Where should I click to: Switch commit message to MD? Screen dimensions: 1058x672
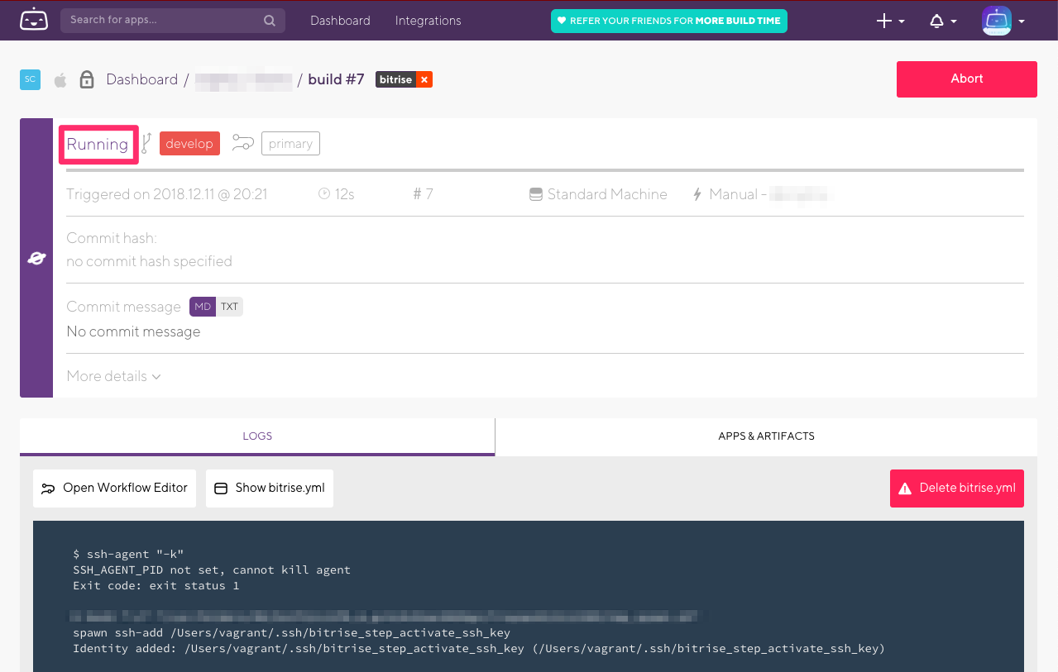[203, 307]
